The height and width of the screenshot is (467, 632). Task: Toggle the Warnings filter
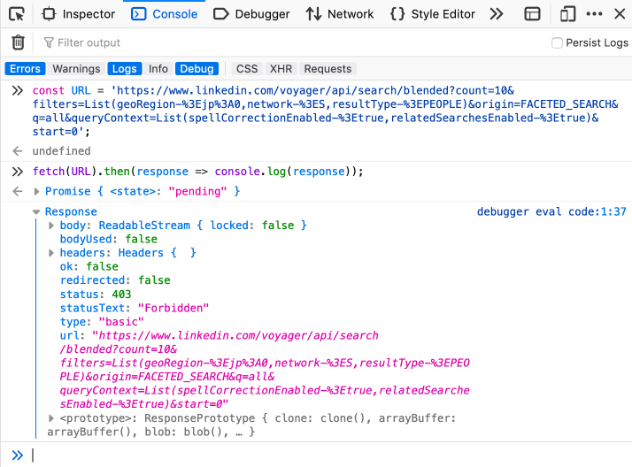(76, 69)
